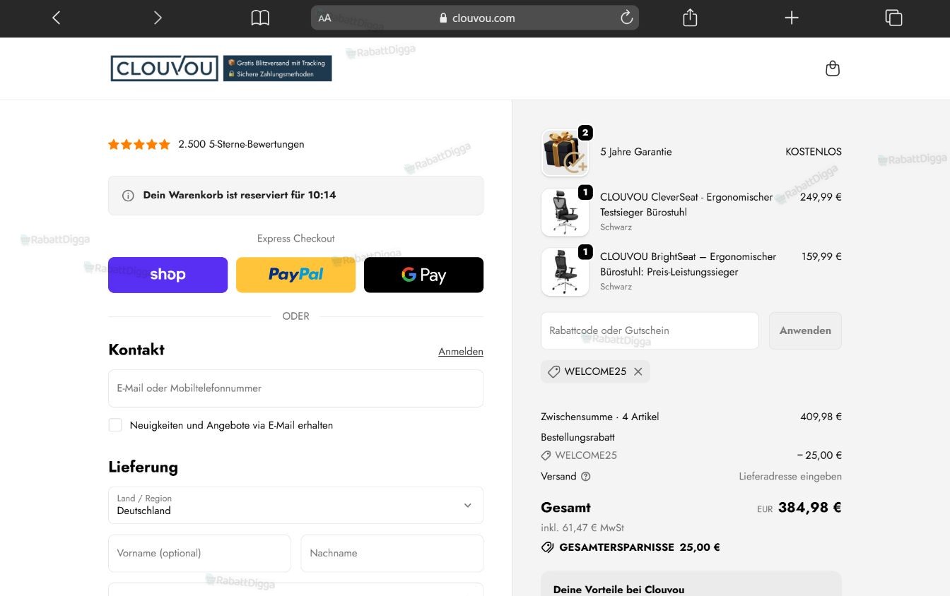Remove the WELCOME25 code with the X
Screen dimensions: 950x596
click(638, 371)
